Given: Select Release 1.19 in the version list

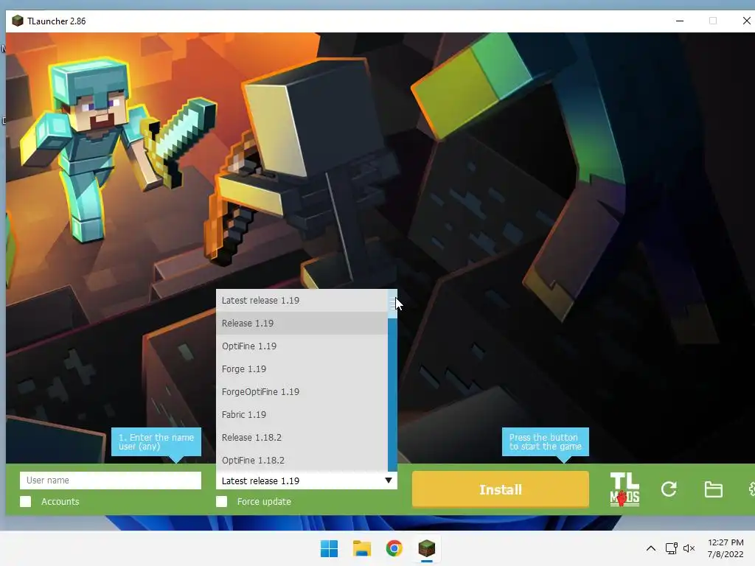Looking at the screenshot, I should point(302,323).
